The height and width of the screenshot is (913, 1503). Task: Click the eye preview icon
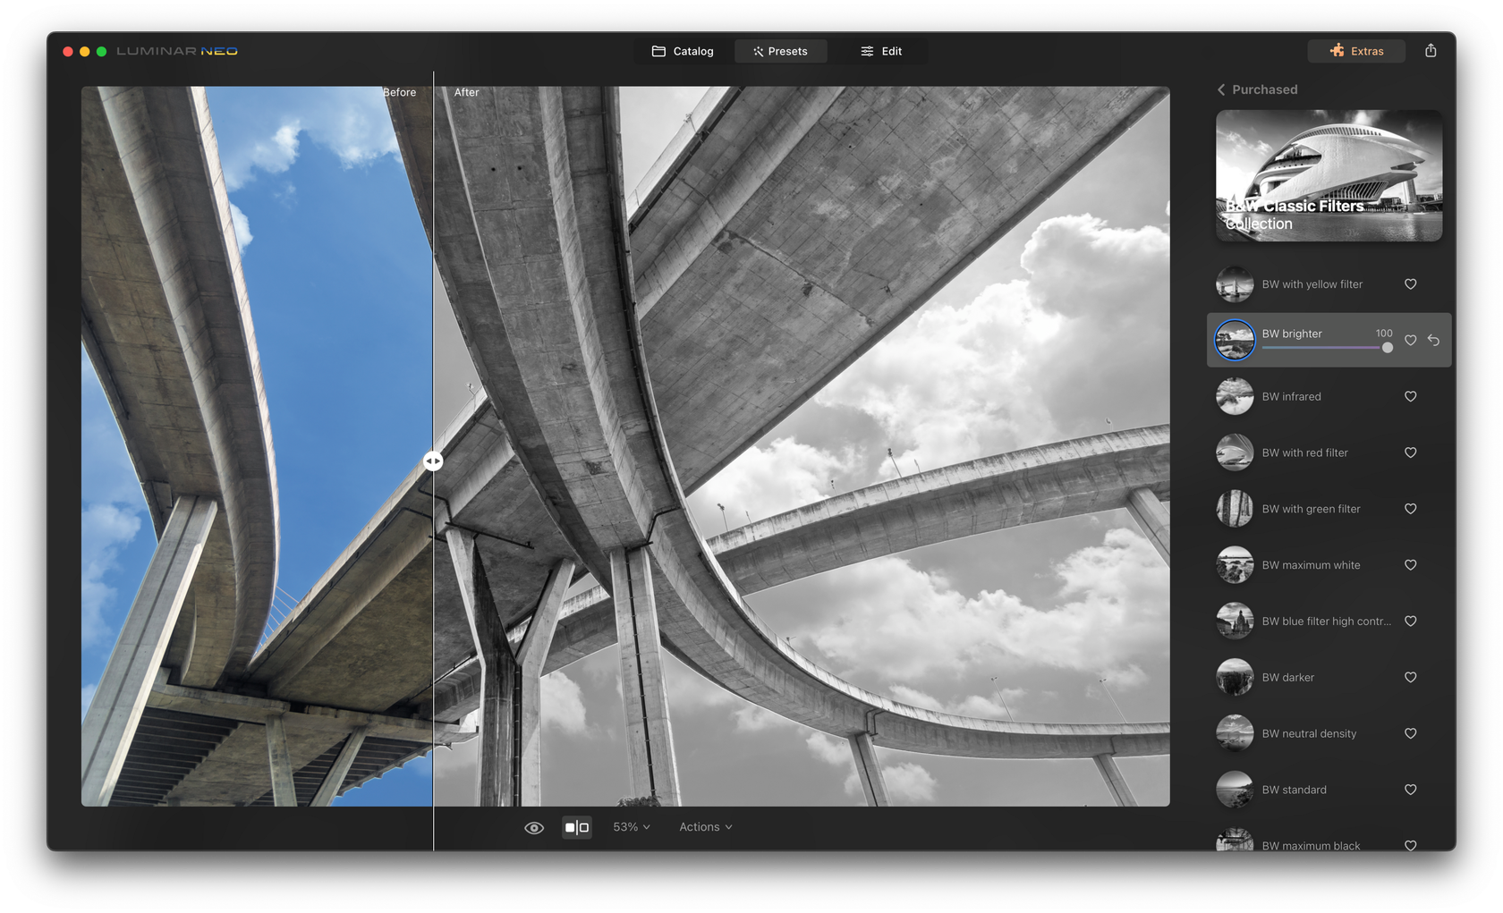click(534, 827)
